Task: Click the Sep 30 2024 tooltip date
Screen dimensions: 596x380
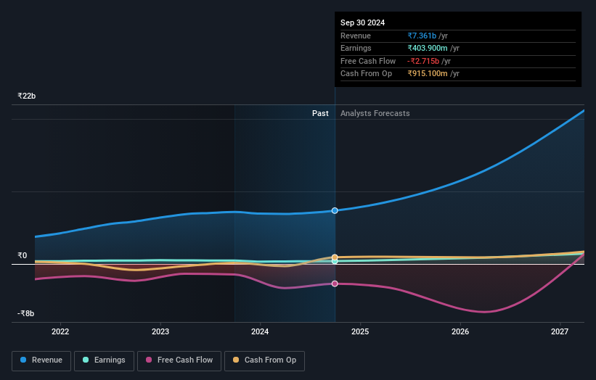Action: 363,22
